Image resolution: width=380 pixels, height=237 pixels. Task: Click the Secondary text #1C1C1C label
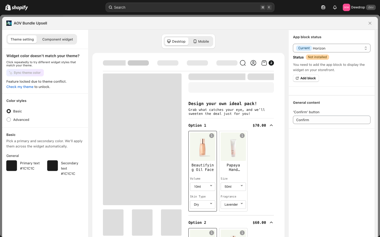[69, 168]
